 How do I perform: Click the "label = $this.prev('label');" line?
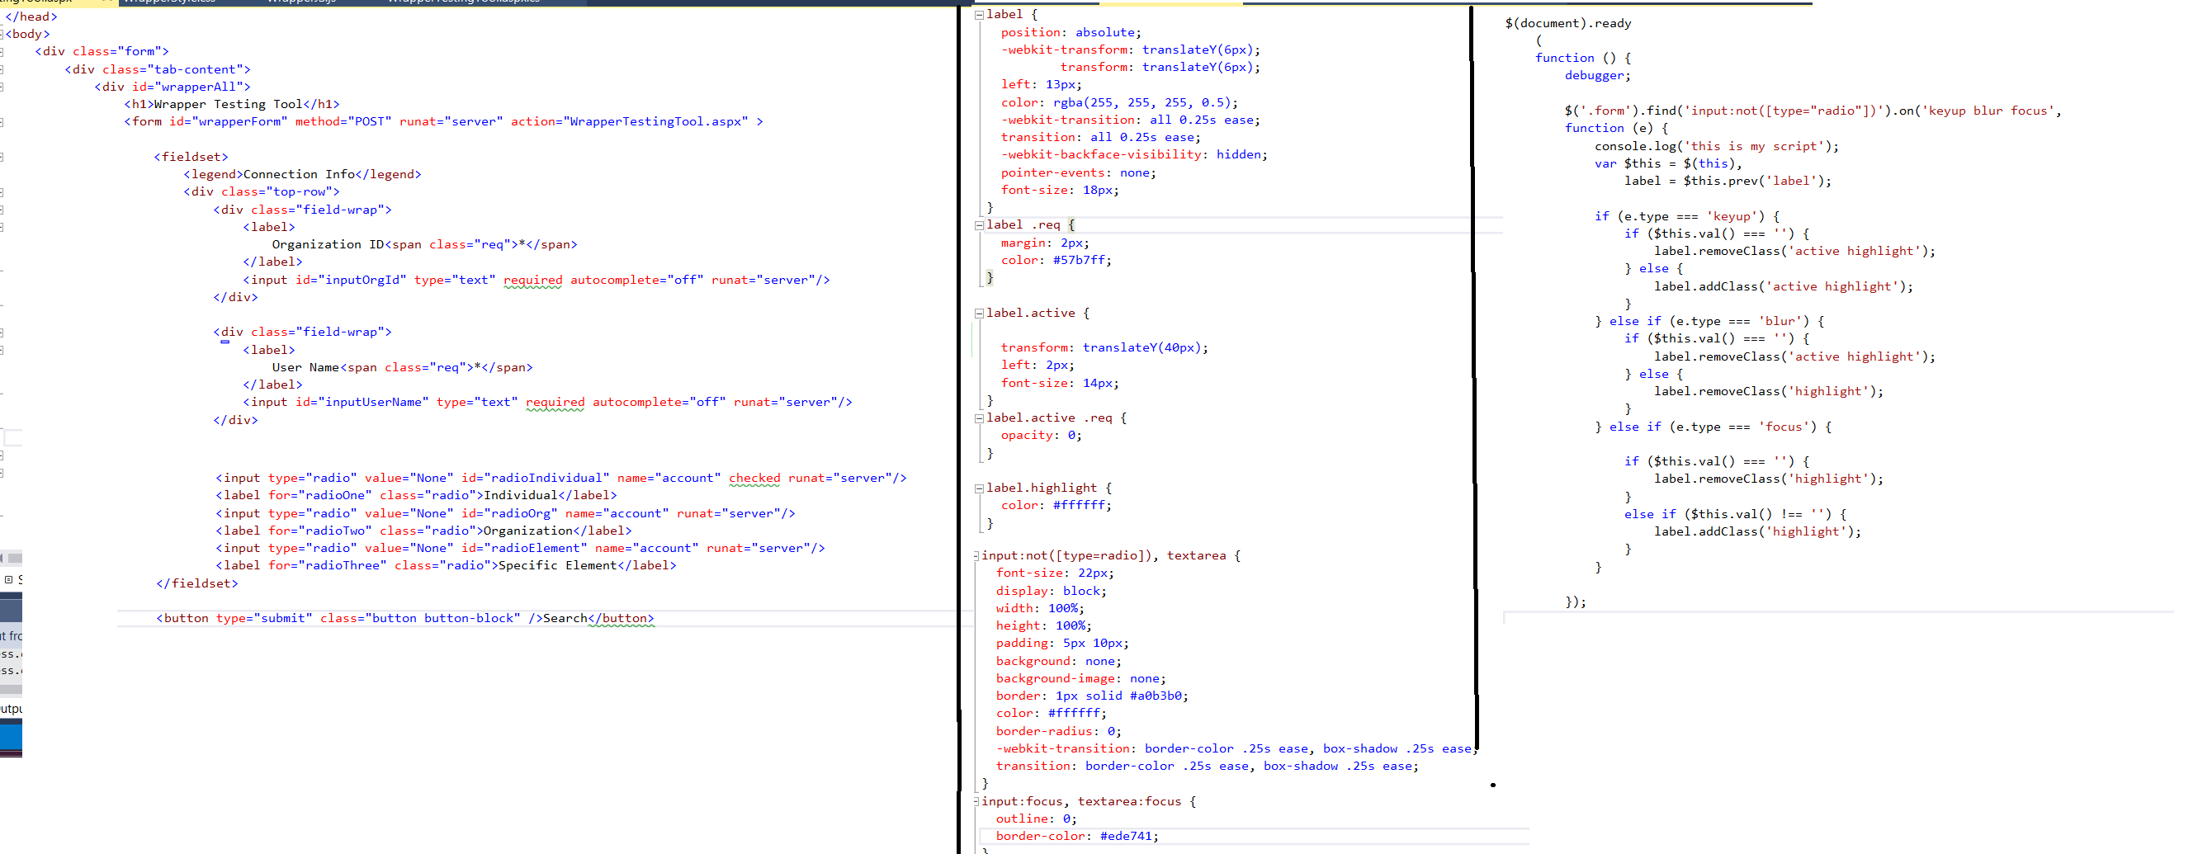coord(1728,181)
